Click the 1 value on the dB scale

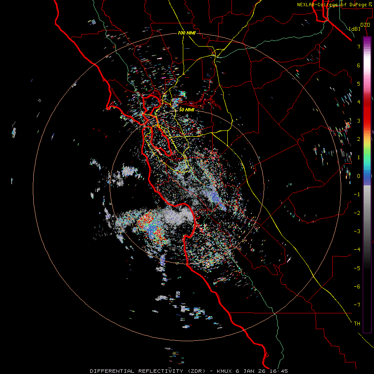click(359, 157)
